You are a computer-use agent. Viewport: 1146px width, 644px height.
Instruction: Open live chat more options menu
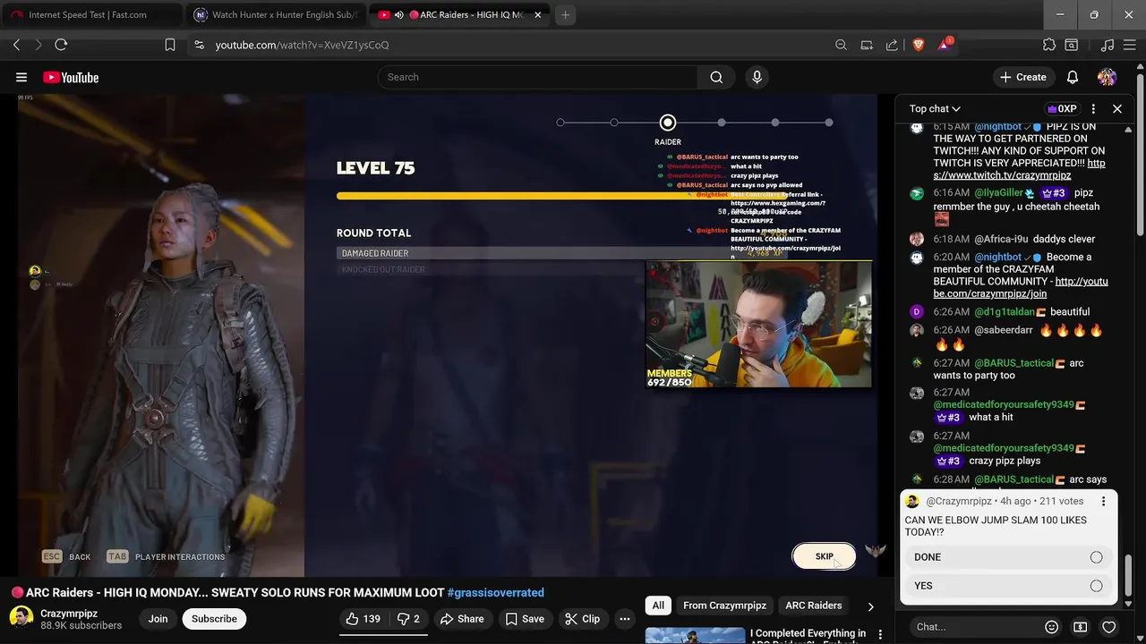[1093, 108]
